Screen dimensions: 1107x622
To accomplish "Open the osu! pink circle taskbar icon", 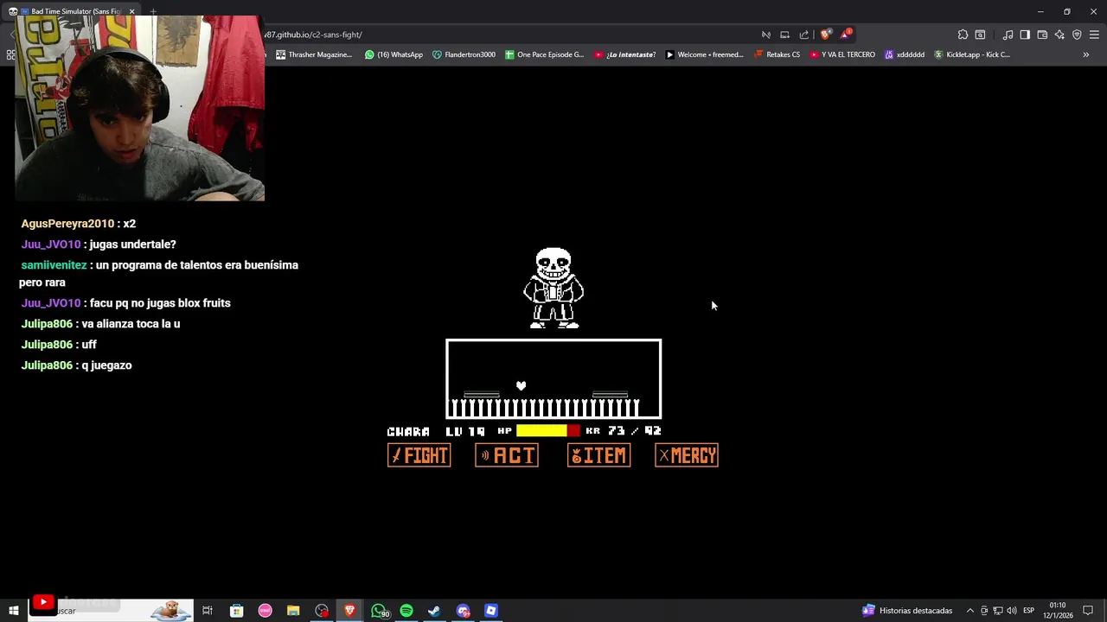I will 265,611.
